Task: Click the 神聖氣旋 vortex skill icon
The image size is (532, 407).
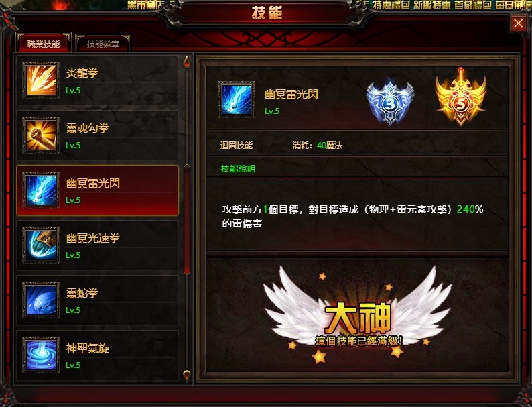Action: (41, 355)
